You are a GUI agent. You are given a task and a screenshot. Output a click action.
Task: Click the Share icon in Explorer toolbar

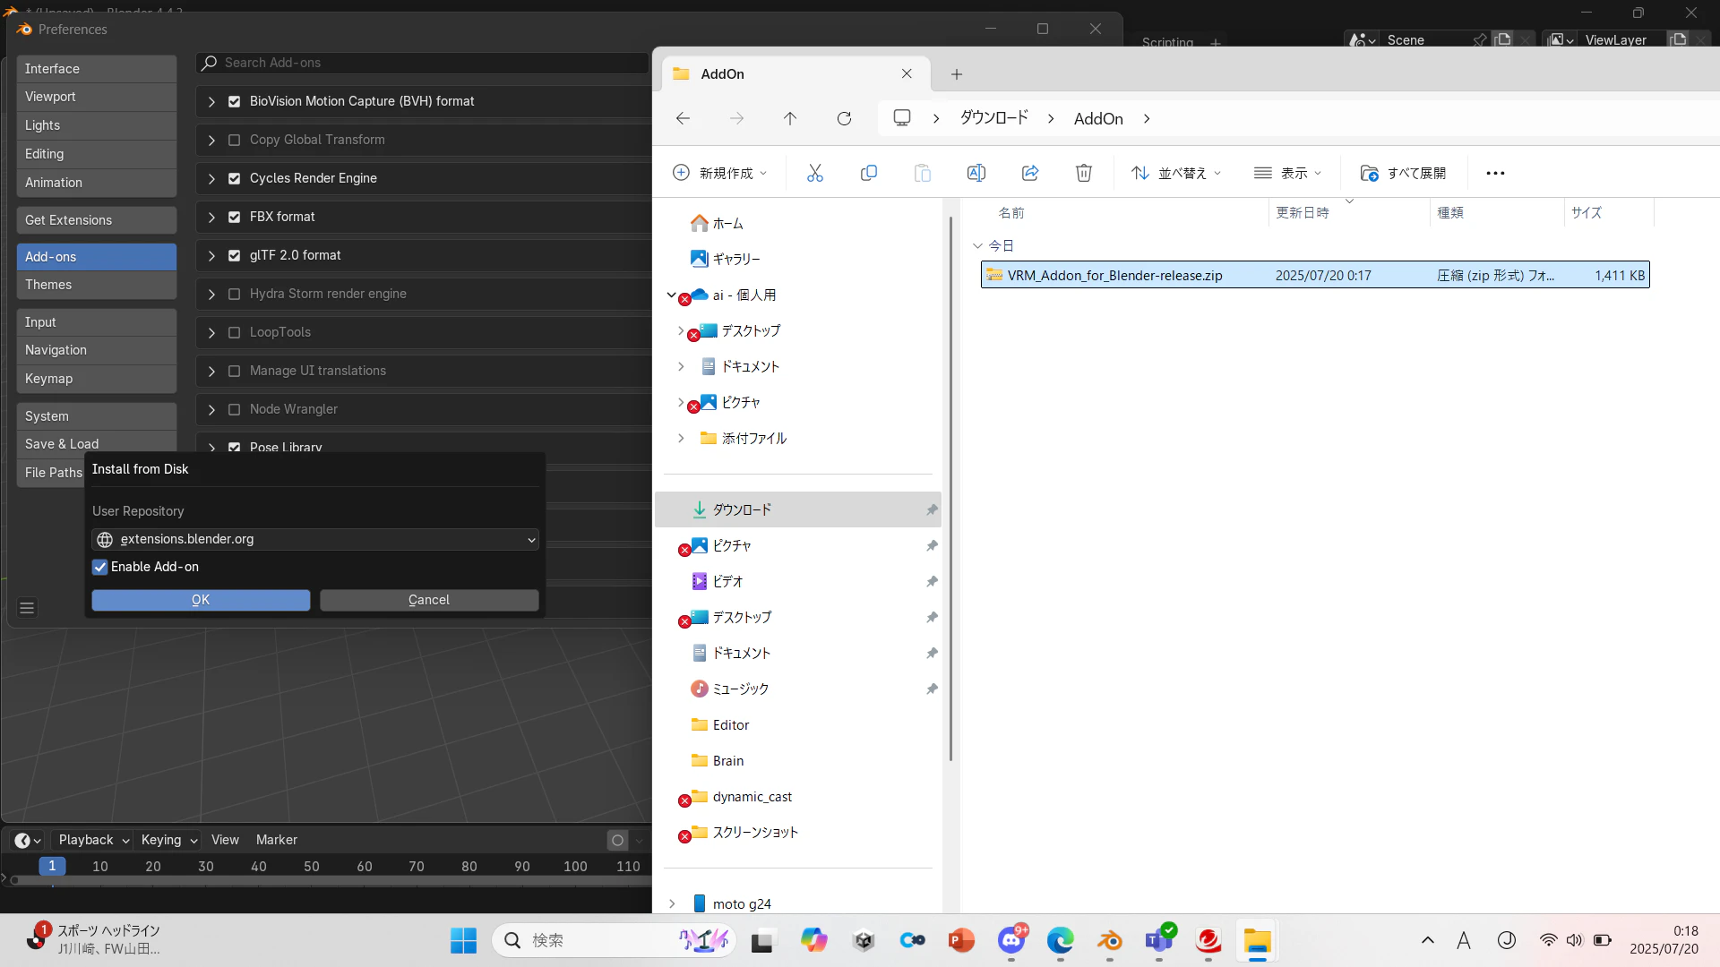tap(1029, 173)
